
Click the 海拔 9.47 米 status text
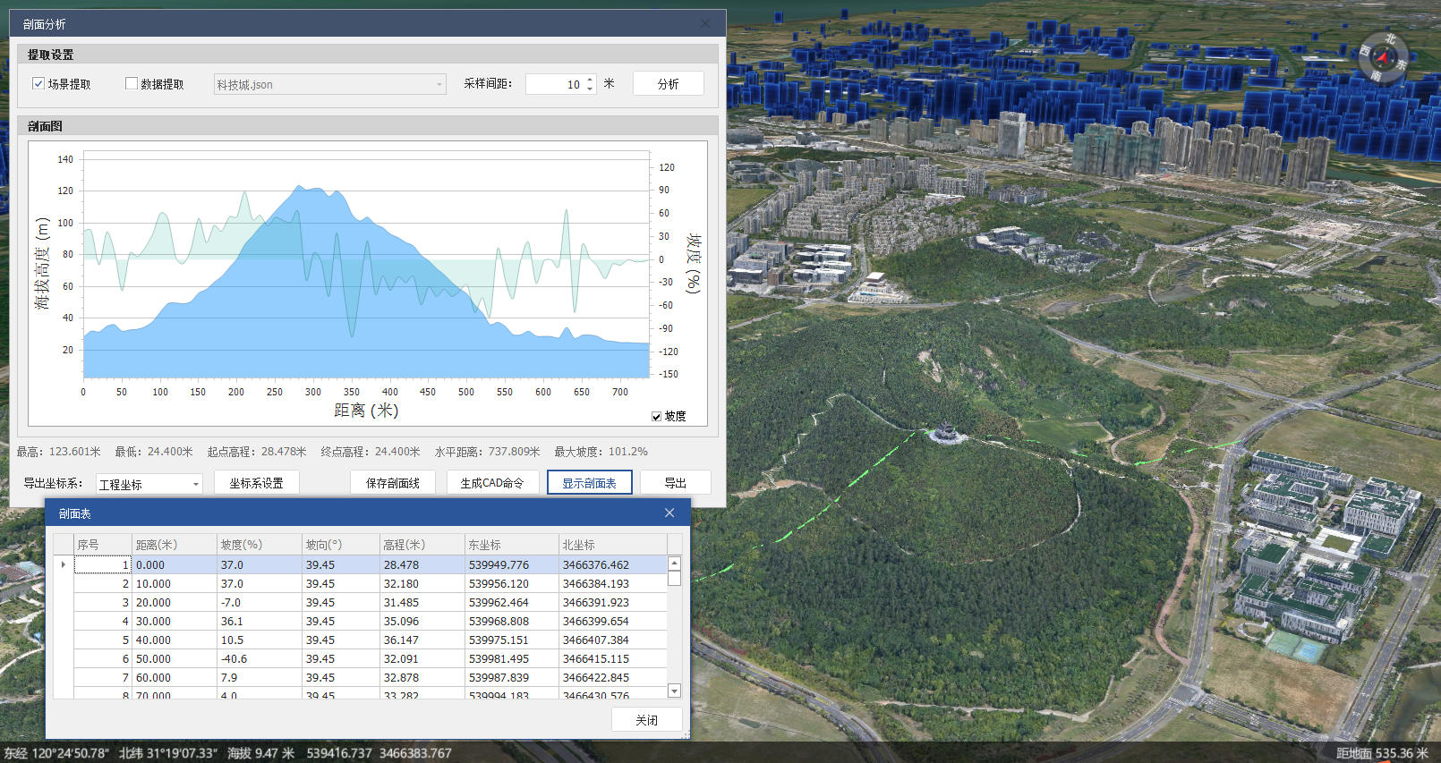click(x=260, y=753)
